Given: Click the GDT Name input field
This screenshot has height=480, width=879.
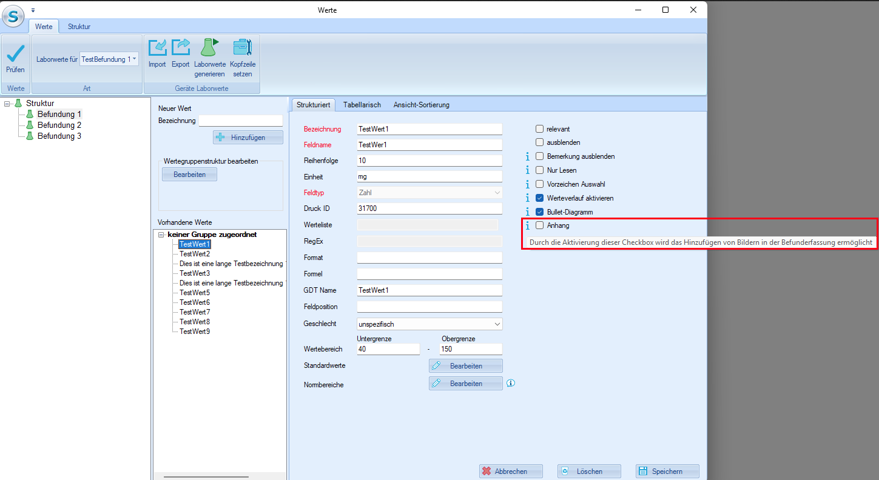Looking at the screenshot, I should [x=429, y=290].
